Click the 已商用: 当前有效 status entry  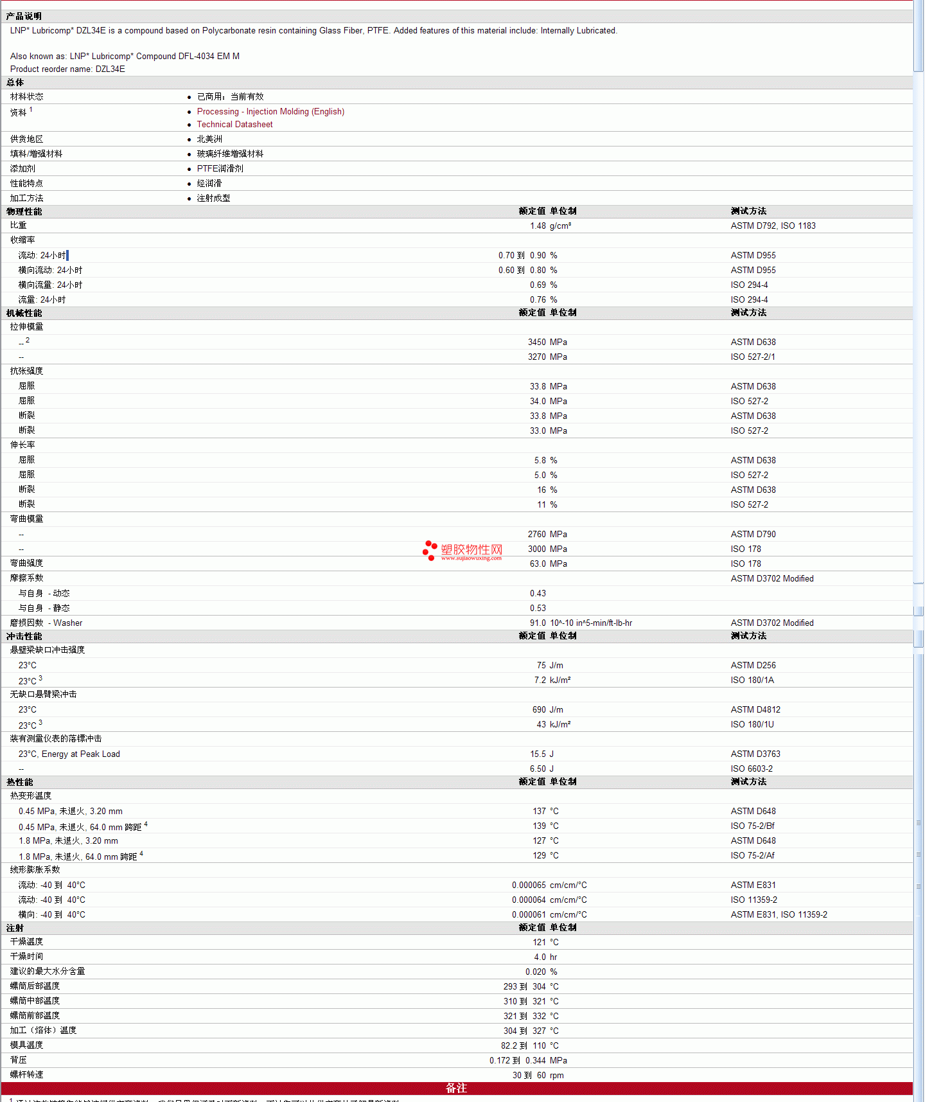click(230, 97)
